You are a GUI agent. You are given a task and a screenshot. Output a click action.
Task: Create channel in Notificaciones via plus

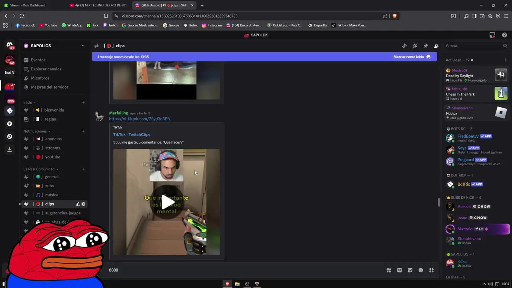pyautogui.click(x=83, y=131)
